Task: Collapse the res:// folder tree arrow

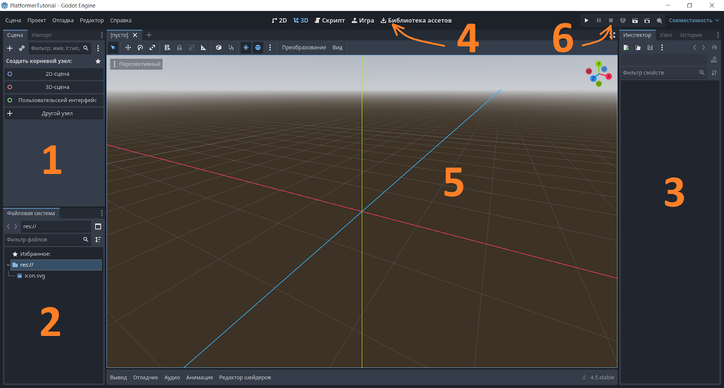Action: [x=8, y=265]
